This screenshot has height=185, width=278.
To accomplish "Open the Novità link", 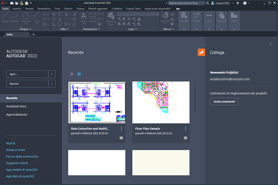I will tap(10, 143).
